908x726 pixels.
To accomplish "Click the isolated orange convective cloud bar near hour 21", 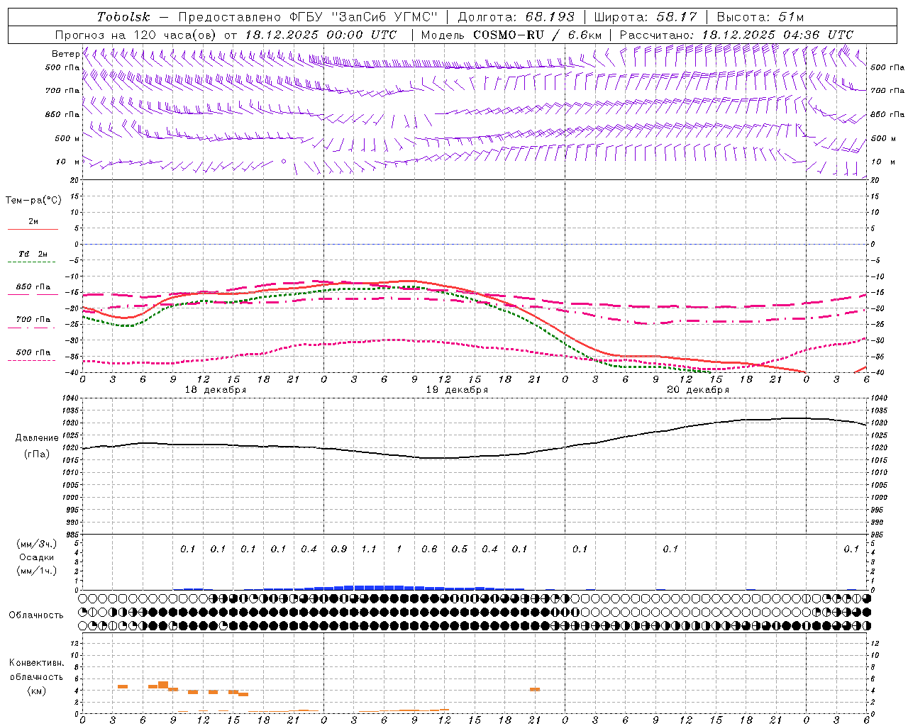I will click(535, 689).
